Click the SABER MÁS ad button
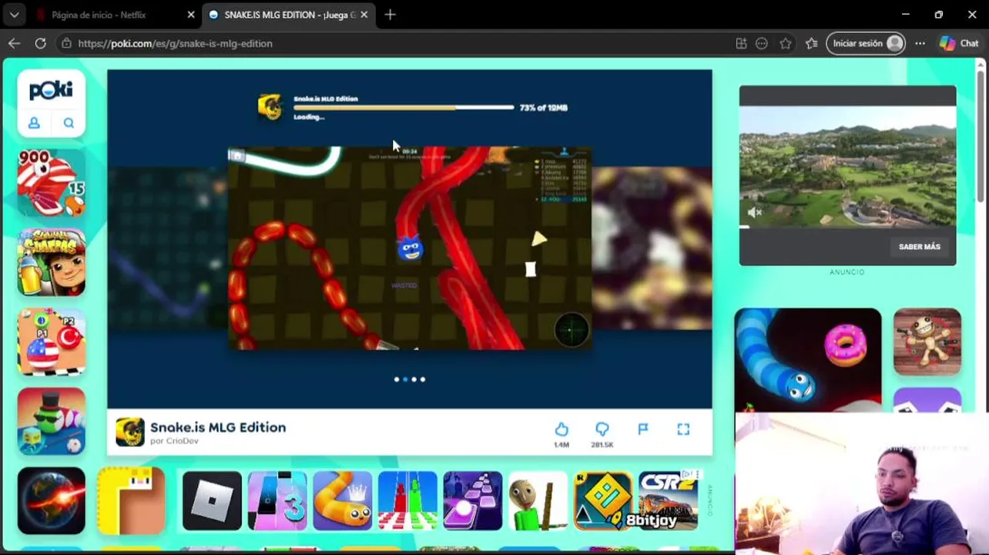The image size is (989, 555). [920, 247]
